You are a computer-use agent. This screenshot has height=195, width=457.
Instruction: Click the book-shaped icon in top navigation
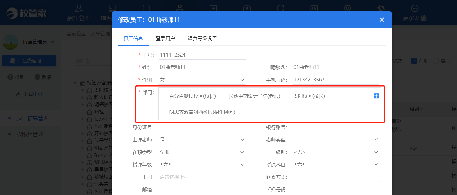pyautogui.click(x=146, y=8)
